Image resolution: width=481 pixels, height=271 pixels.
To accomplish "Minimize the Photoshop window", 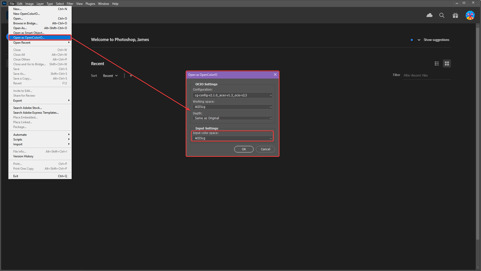I will tap(457, 3).
